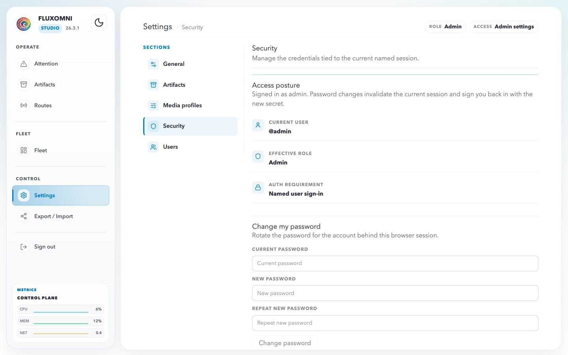The image size is (568, 355).
Task: Click the Media profiles tuning icon
Action: click(x=153, y=105)
